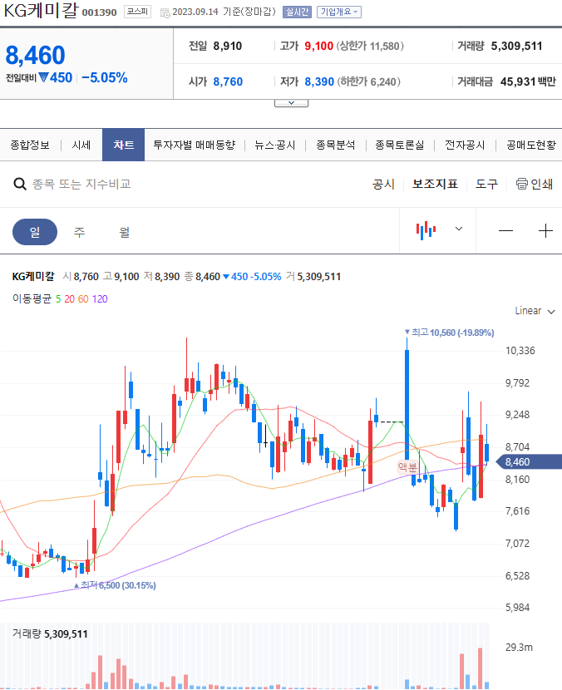Click the 29.3m volume axis label
The height and width of the screenshot is (690, 562).
pos(520,648)
